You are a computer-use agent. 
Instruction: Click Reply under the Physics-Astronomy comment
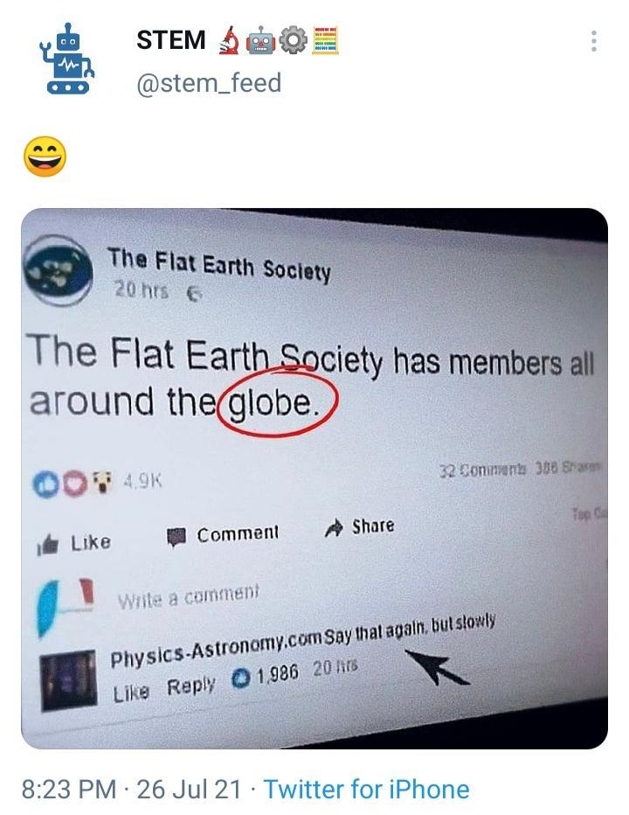[x=191, y=686]
